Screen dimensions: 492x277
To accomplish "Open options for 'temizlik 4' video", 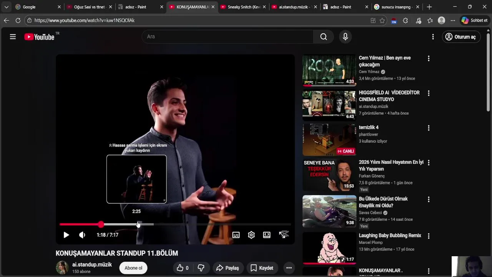I will 429,128.
